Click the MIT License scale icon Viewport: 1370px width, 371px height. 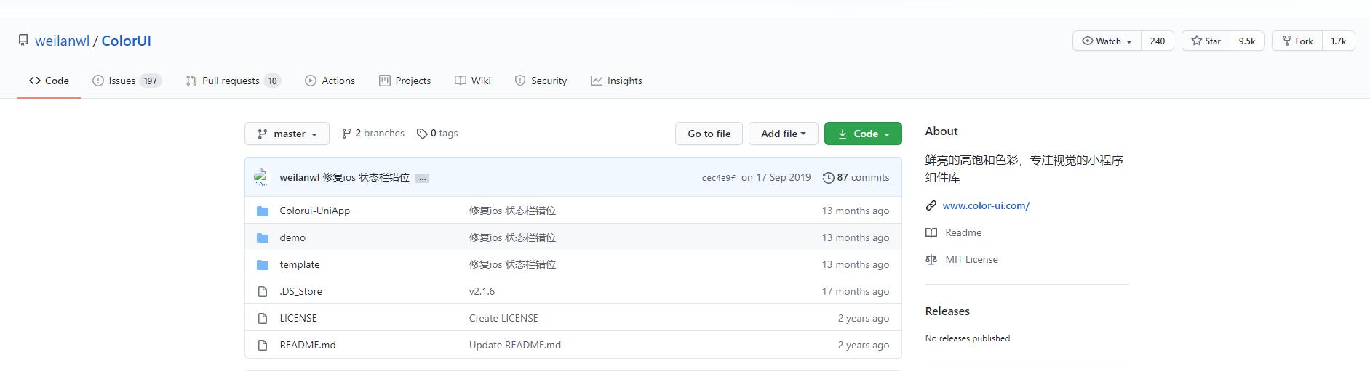931,260
